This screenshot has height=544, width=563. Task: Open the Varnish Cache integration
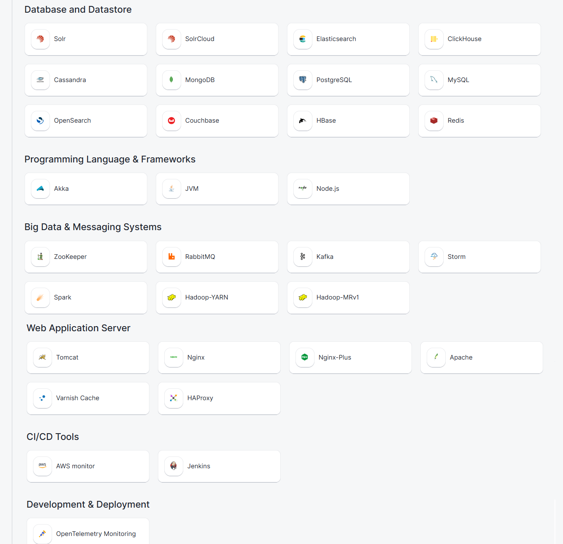(x=88, y=398)
